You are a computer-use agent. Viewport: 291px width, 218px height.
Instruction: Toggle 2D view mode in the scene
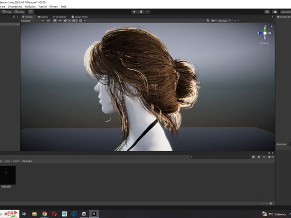(x=48, y=21)
